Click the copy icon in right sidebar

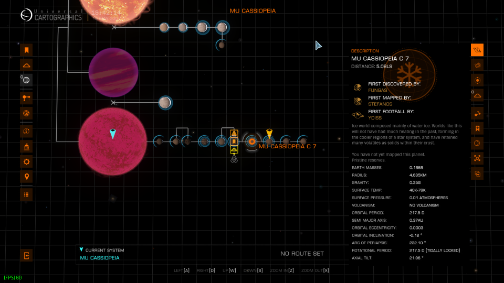(477, 173)
